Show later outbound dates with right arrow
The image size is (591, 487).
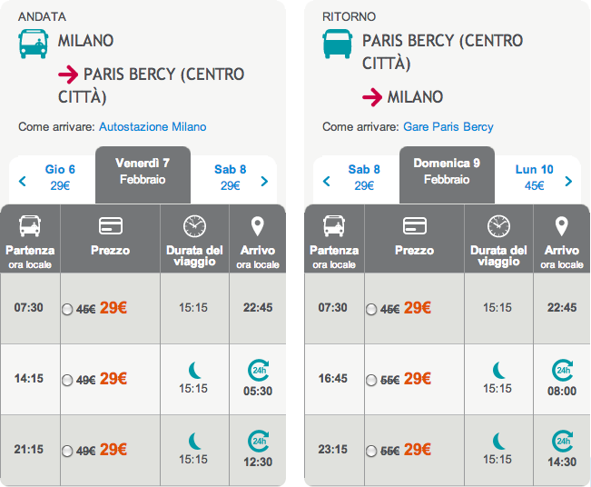[264, 181]
